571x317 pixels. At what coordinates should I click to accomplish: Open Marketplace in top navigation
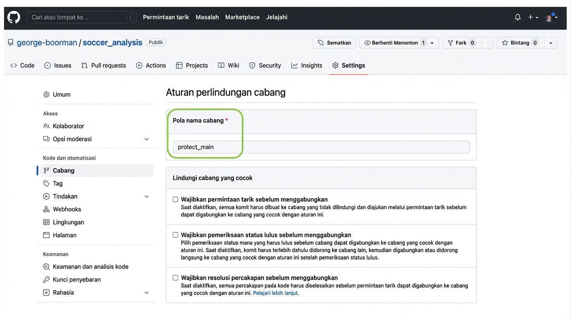[x=243, y=17]
